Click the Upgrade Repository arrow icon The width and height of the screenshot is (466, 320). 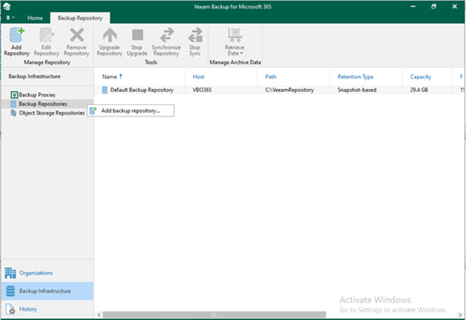tap(110, 35)
